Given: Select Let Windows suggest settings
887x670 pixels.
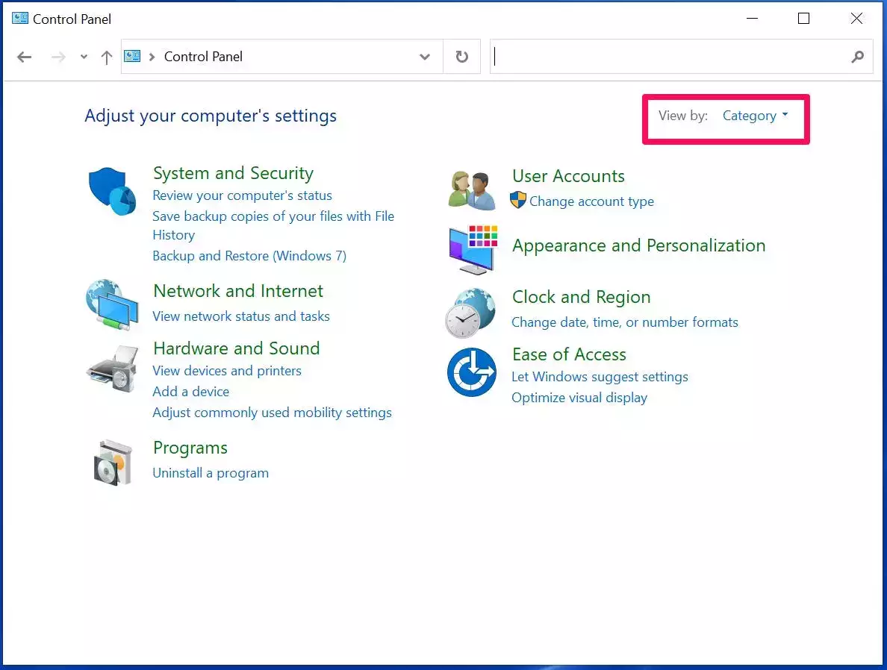Looking at the screenshot, I should 600,377.
